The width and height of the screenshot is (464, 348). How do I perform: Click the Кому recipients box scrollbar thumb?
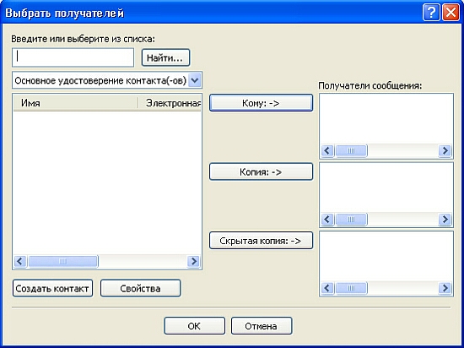point(351,150)
